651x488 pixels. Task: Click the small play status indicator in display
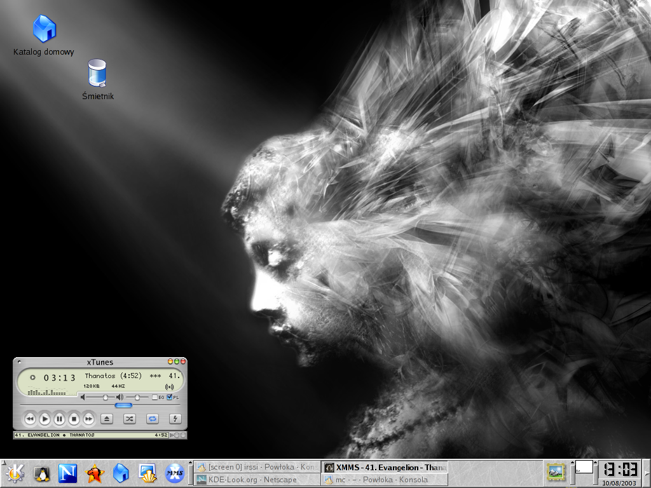[x=32, y=377]
